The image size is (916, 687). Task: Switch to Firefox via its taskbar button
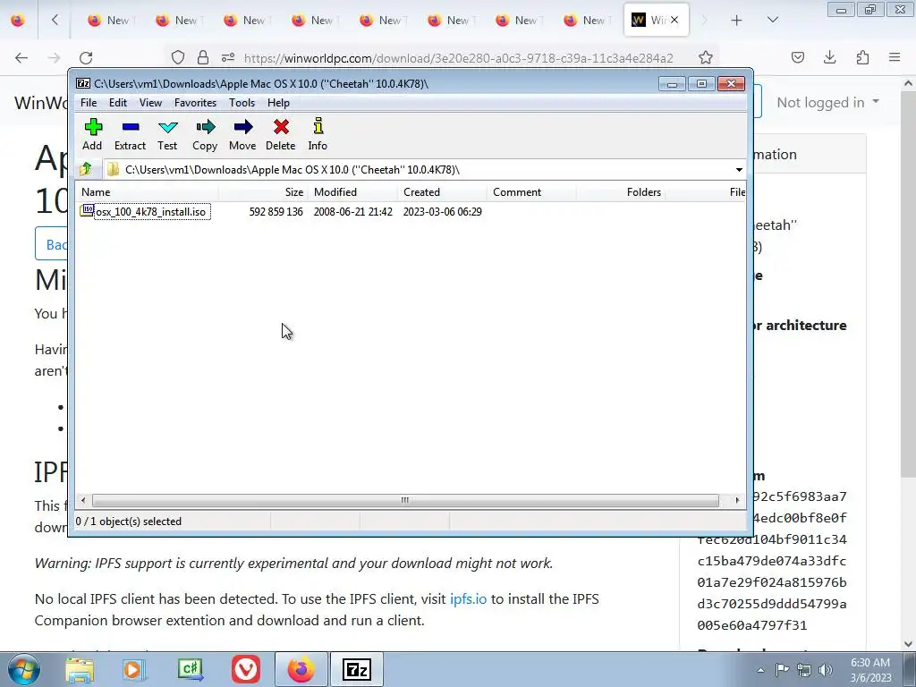coord(301,669)
